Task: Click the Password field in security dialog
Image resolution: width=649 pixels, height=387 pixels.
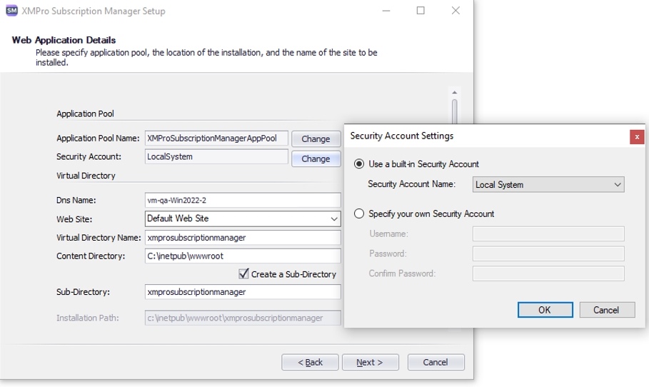Action: click(548, 253)
